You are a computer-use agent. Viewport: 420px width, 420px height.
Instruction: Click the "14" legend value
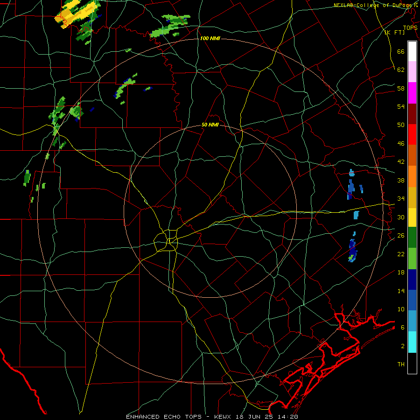(401, 291)
